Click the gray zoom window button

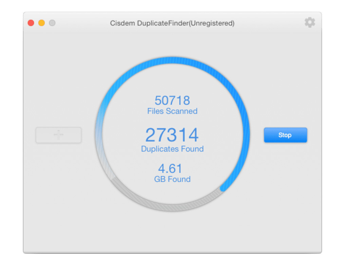52,23
